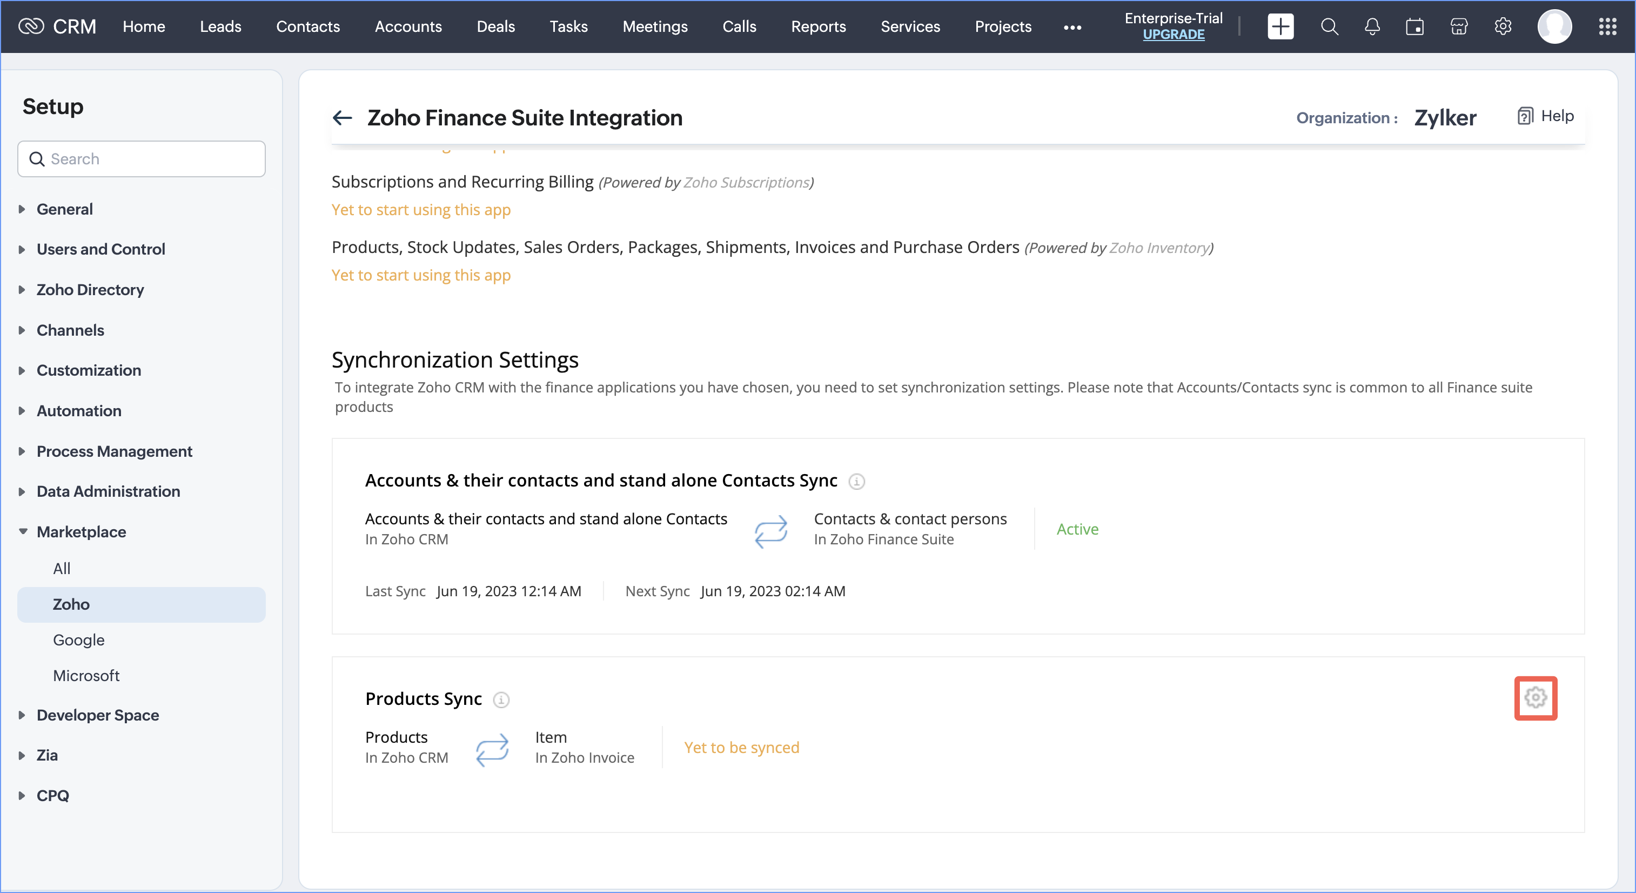Open the Help link
1636x893 pixels.
(1546, 116)
